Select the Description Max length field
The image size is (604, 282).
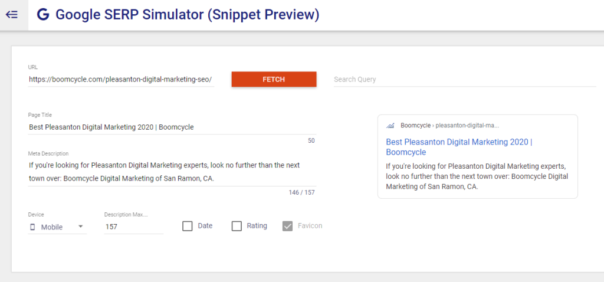point(133,227)
